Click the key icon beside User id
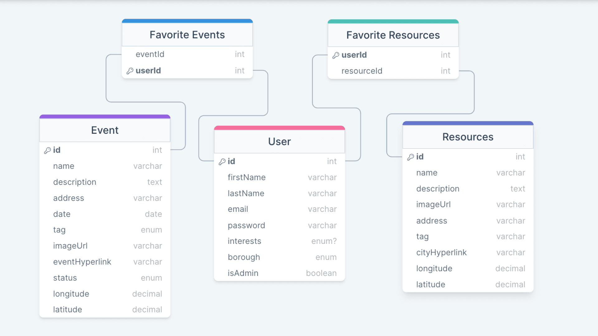Screen dimensions: 598x336 coord(222,162)
